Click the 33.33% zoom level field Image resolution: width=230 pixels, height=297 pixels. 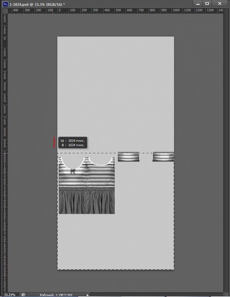click(x=10, y=295)
